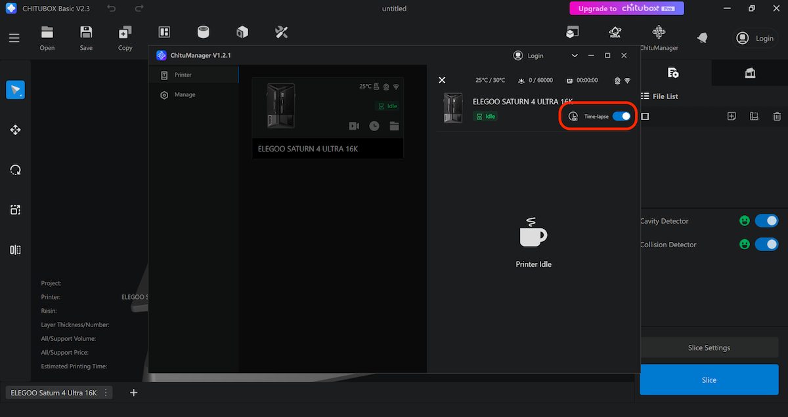
Task: Click the hollow cylinder toolbar icon
Action: click(204, 32)
